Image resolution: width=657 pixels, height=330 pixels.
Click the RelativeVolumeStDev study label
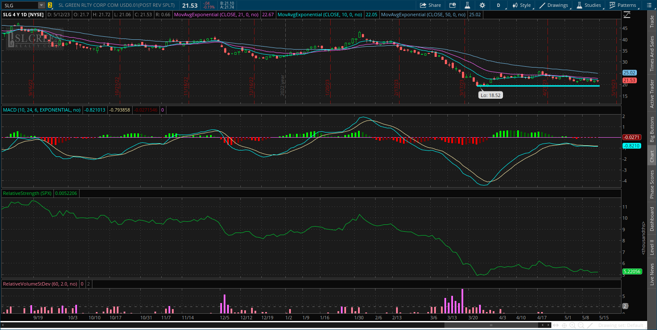point(40,283)
